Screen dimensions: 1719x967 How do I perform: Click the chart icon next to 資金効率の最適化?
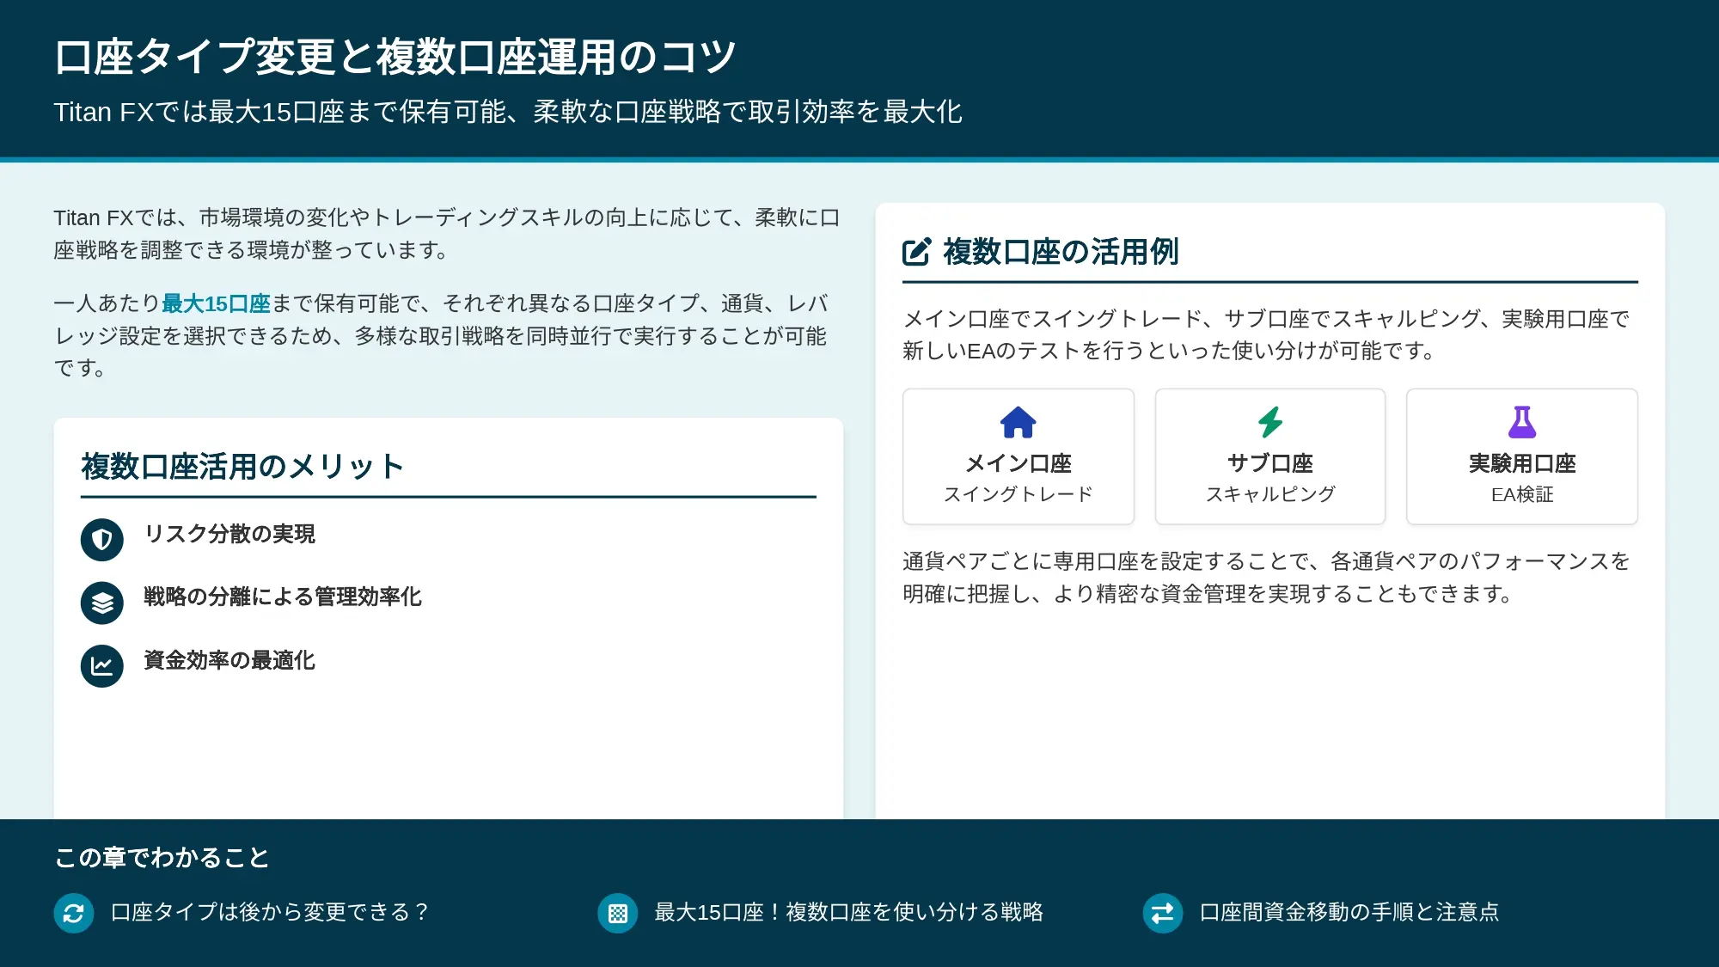102,666
